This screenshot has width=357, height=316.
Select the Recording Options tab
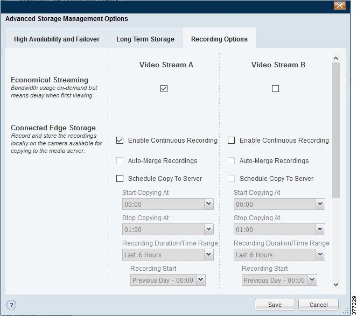[219, 39]
